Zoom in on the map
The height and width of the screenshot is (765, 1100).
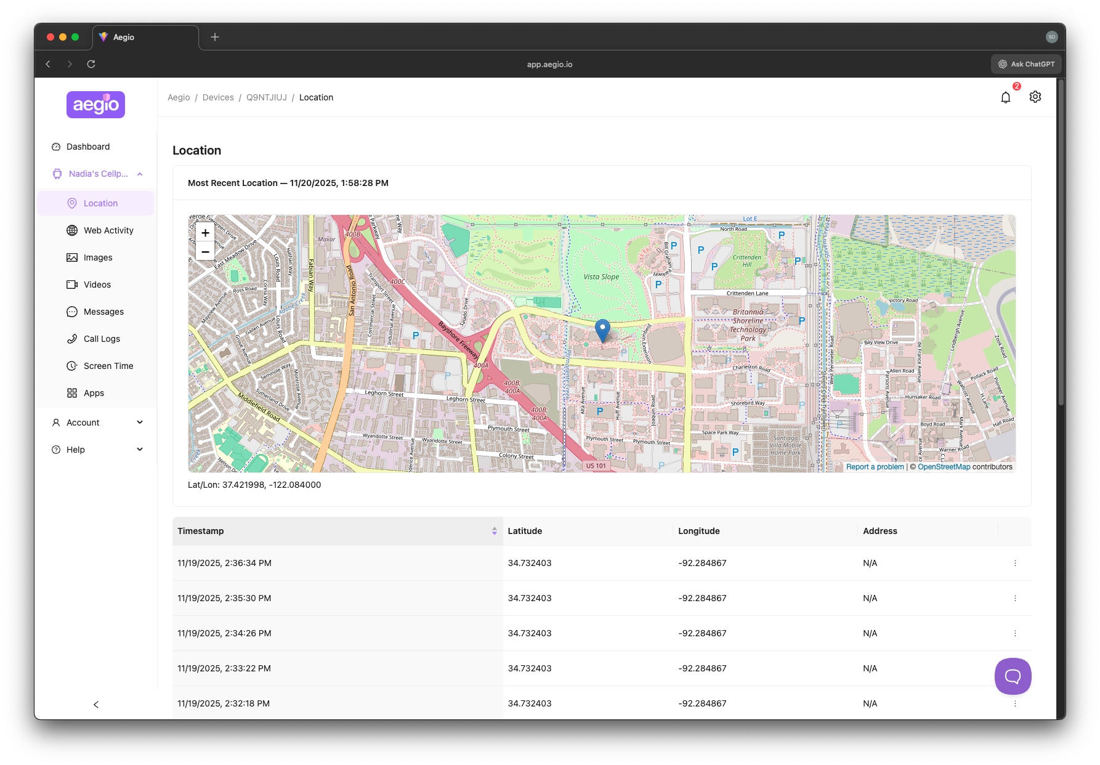pos(205,233)
